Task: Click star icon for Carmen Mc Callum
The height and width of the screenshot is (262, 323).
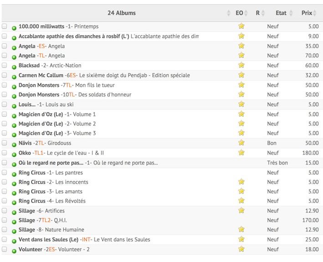Action: pyautogui.click(x=241, y=75)
